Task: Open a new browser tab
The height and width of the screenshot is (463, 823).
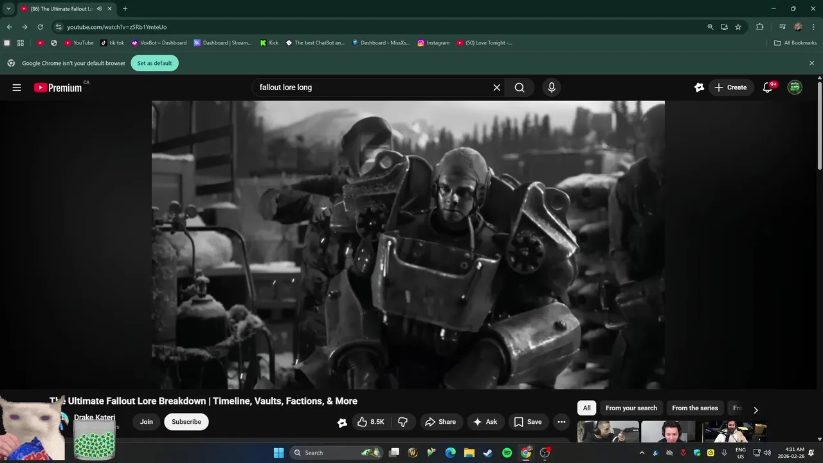Action: tap(125, 9)
